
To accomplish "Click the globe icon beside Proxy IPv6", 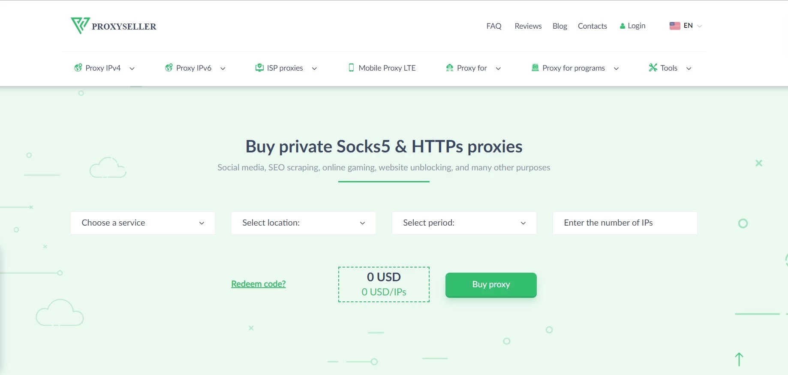I will point(169,68).
